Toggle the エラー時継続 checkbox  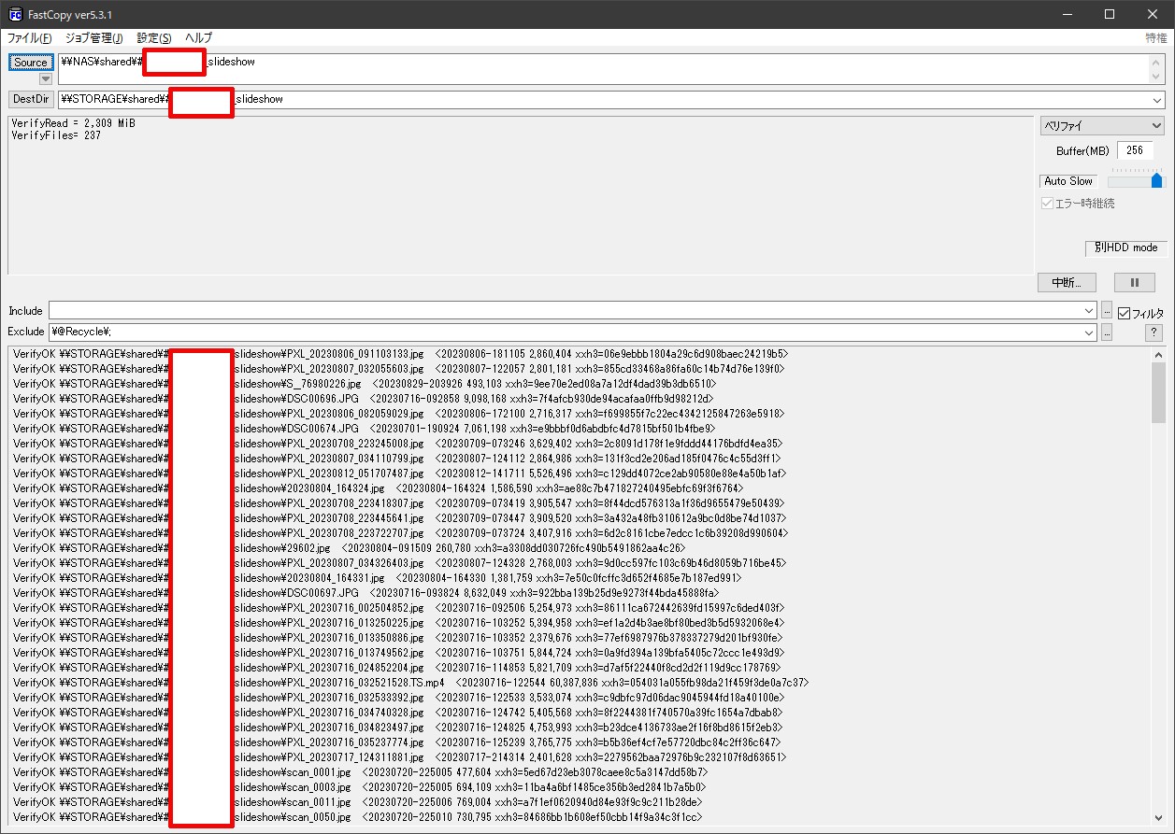tap(1047, 203)
